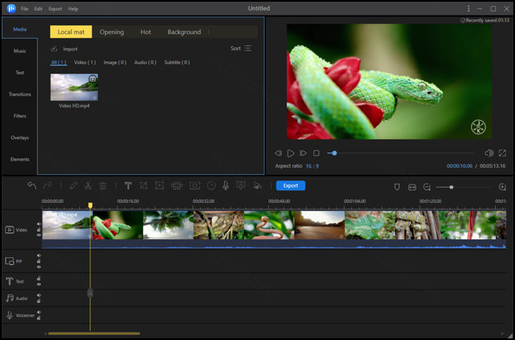Click the import arrow icon
Viewport: 515px width, 340px height.
(x=54, y=49)
